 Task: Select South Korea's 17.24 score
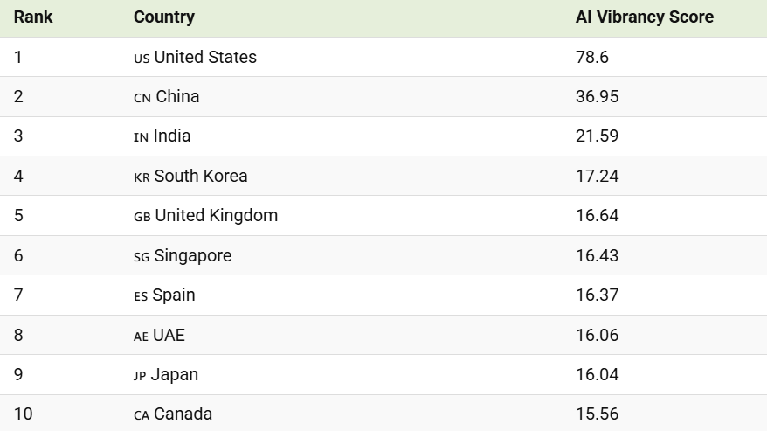click(x=597, y=176)
